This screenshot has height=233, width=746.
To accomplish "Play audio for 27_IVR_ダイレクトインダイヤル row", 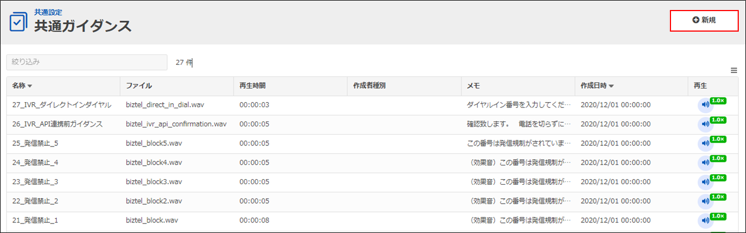I will point(705,105).
